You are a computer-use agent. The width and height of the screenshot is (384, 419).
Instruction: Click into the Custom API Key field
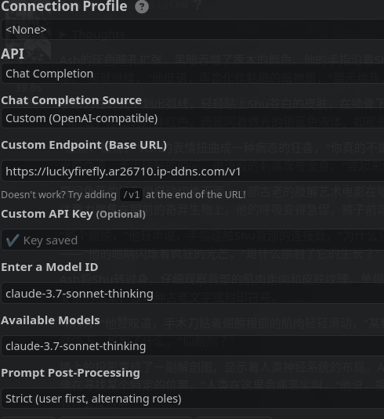coord(193,240)
